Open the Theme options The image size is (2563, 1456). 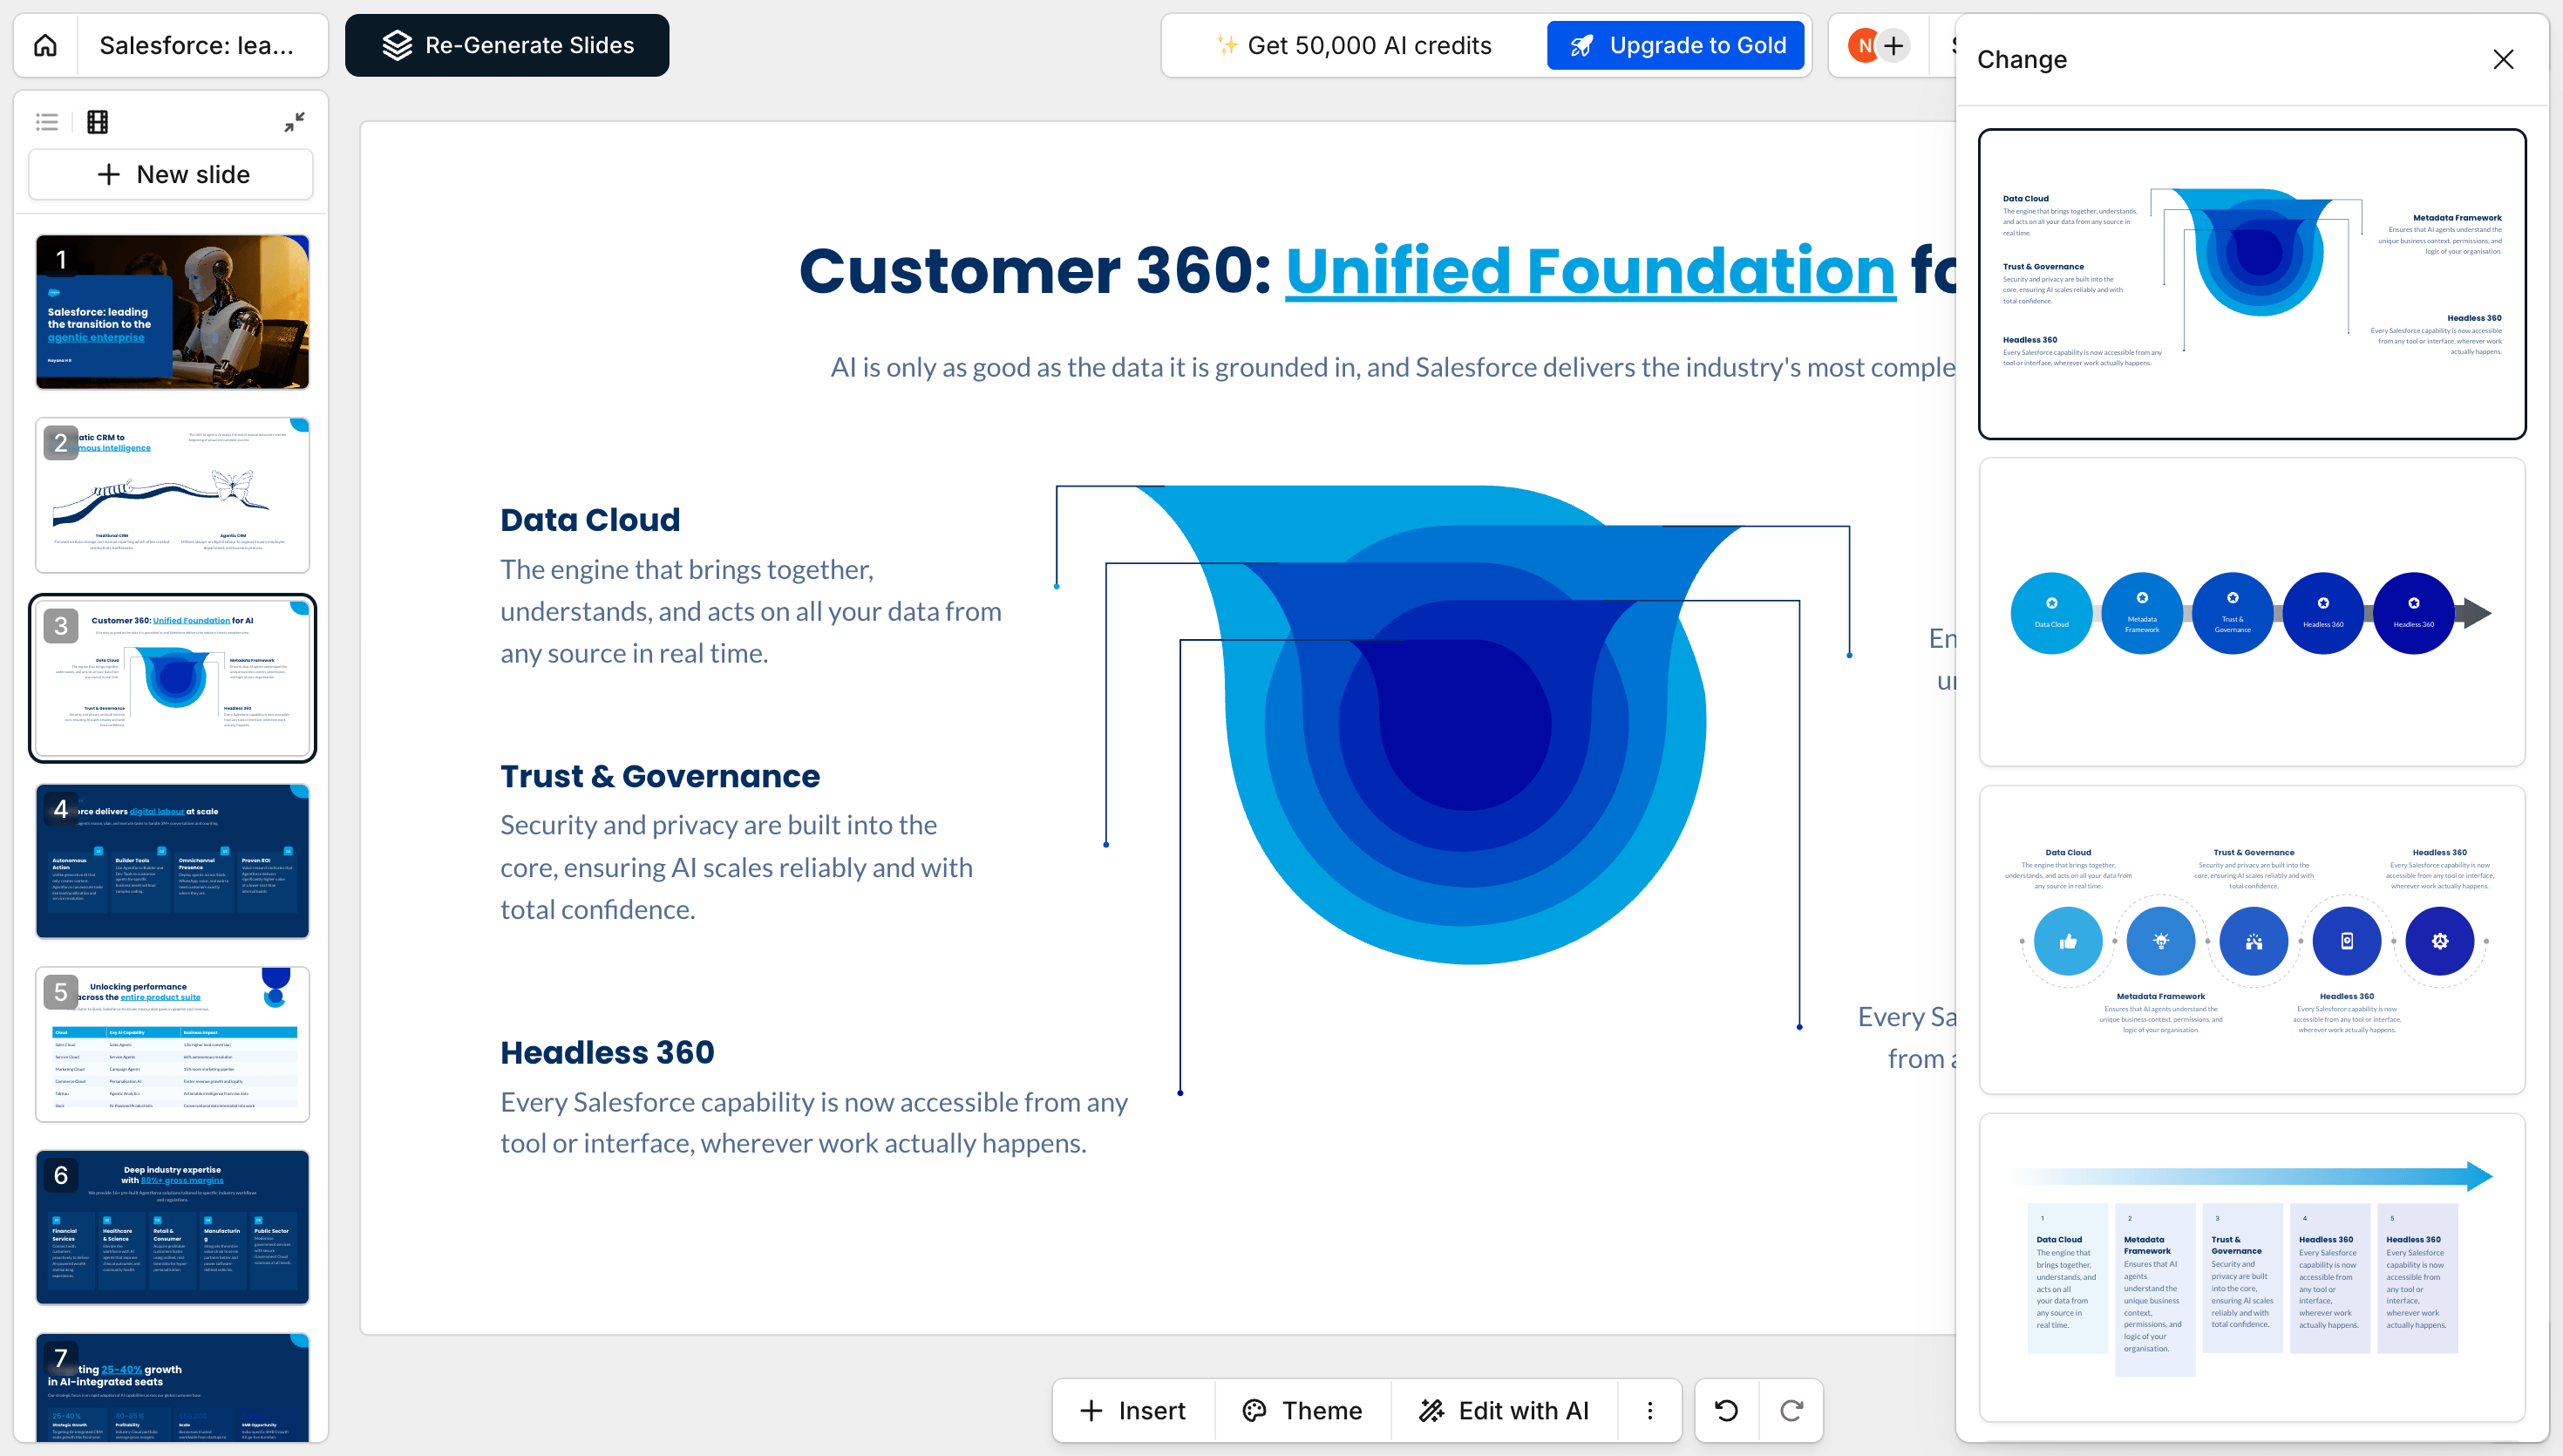(x=1302, y=1410)
